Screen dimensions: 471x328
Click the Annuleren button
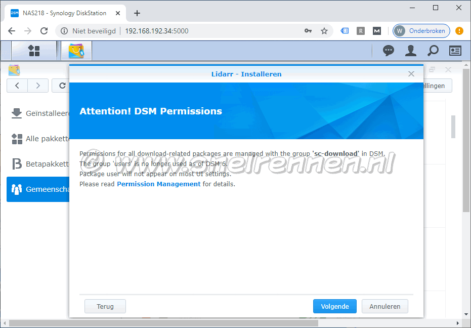(x=385, y=306)
